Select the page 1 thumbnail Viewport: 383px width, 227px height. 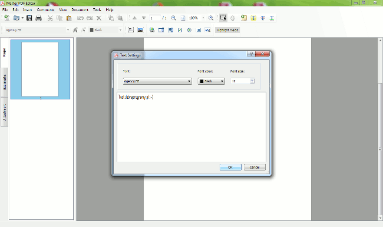click(40, 69)
